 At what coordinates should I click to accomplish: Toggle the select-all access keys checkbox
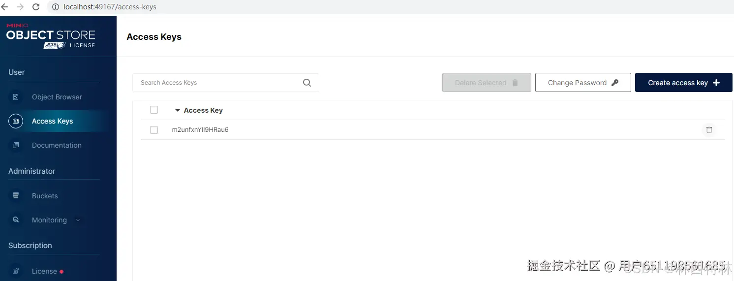(x=154, y=110)
